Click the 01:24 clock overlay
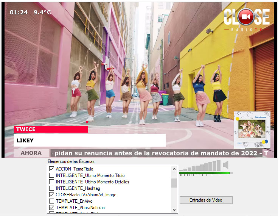Viewport: 278px width, 216px height. [x=19, y=12]
